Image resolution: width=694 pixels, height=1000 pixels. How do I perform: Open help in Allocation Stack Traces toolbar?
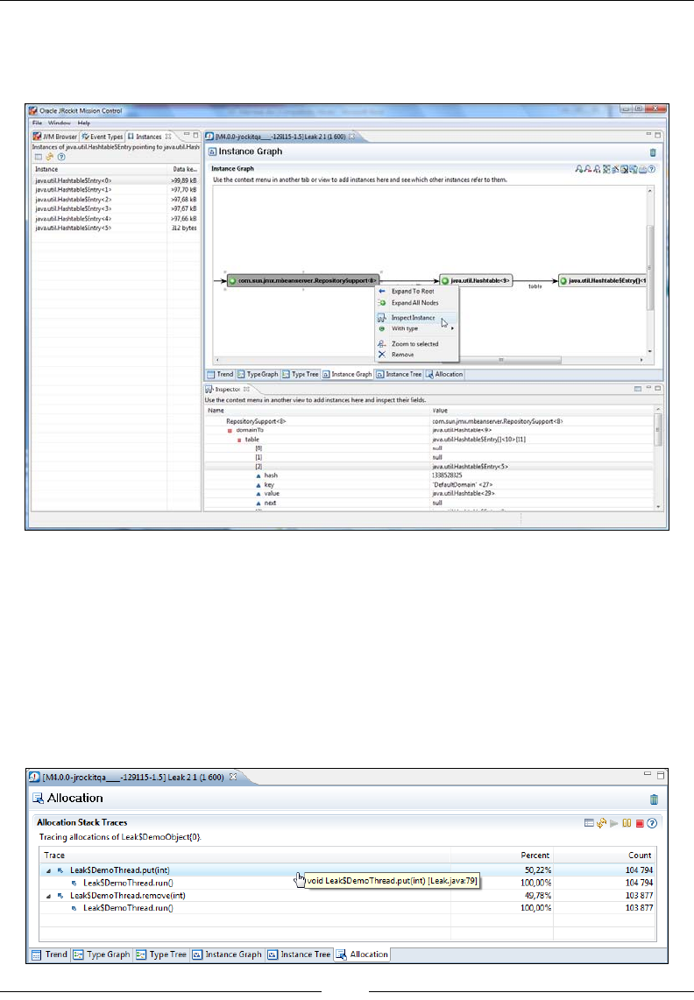652,823
